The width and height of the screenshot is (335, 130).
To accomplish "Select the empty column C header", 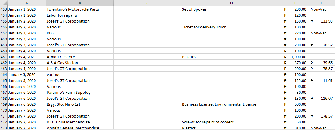I will pos(147,3).
